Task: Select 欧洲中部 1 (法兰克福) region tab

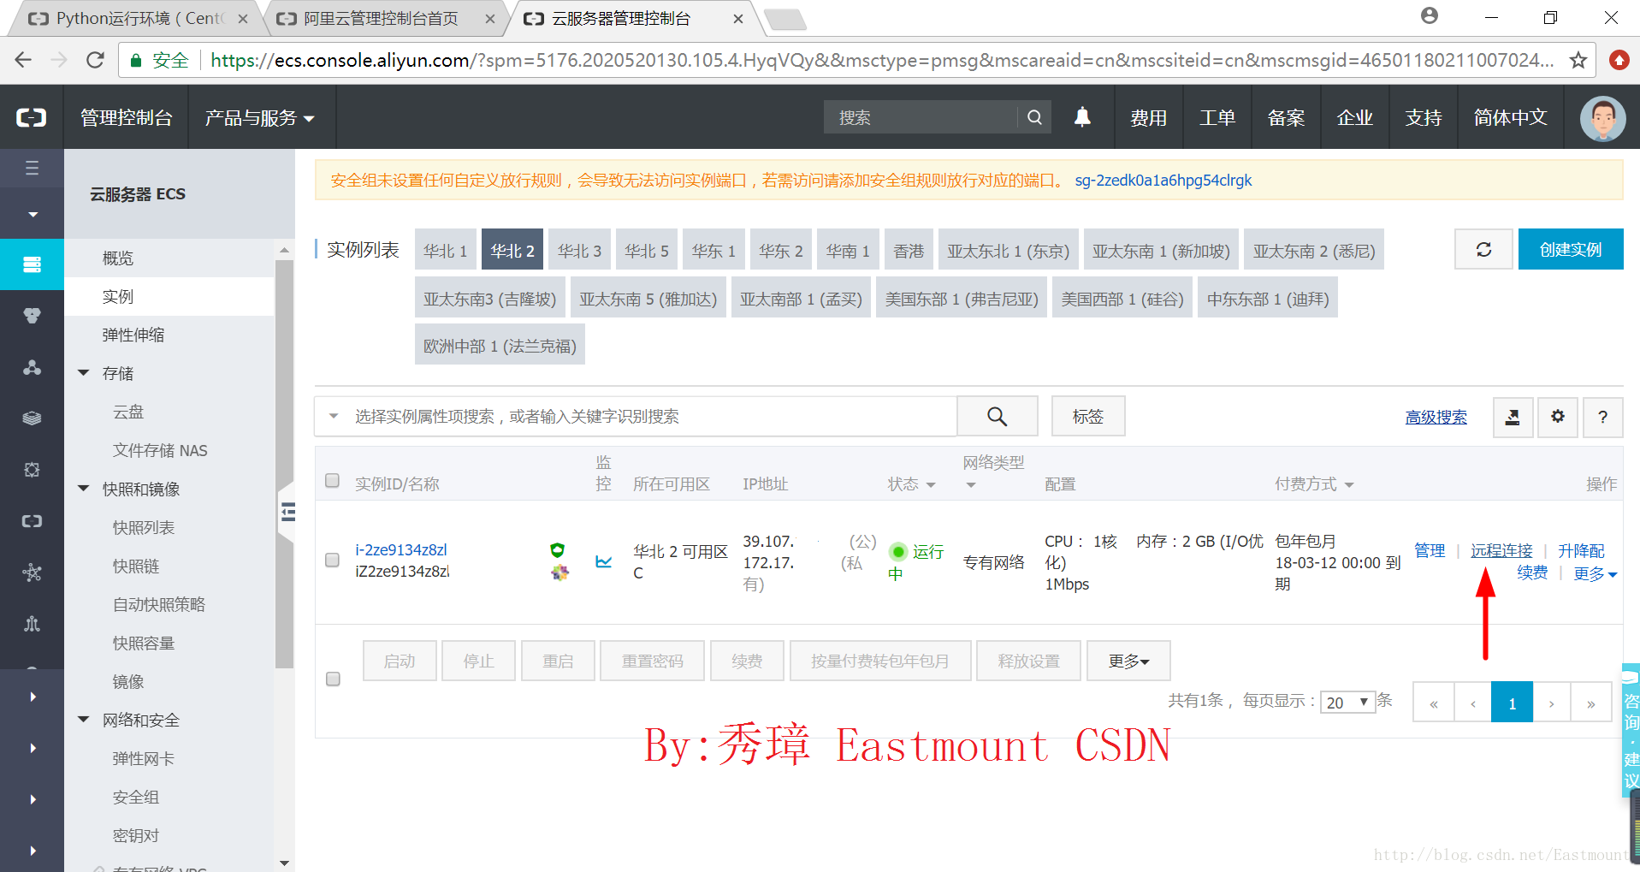Action: (500, 345)
